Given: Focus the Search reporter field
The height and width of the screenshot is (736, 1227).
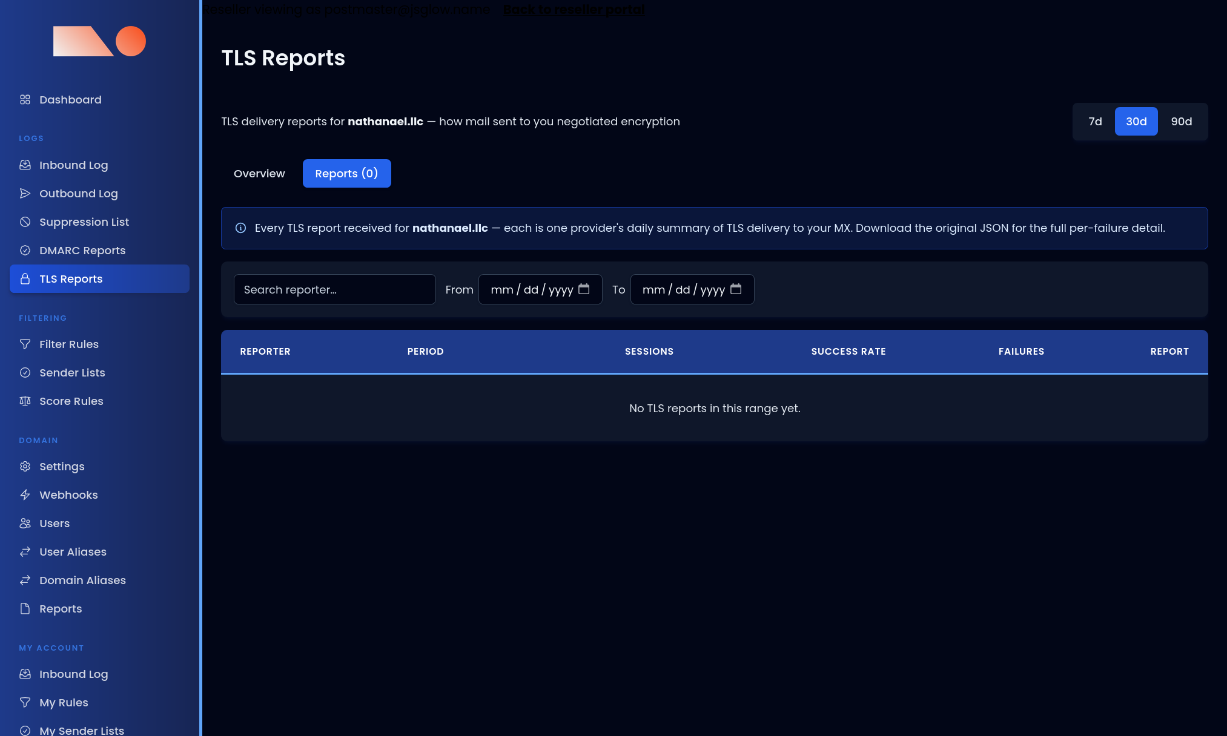Looking at the screenshot, I should [334, 289].
